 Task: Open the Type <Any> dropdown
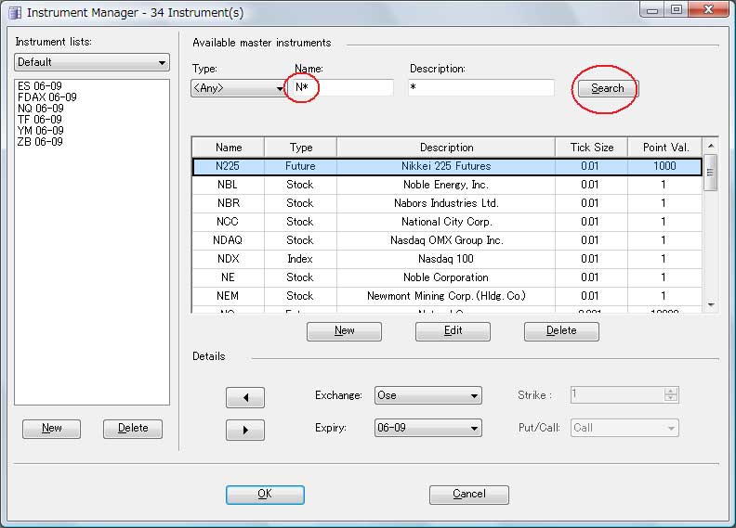coord(239,88)
